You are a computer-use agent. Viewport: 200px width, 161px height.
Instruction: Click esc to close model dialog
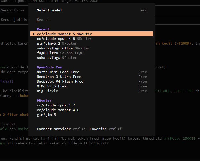tap(144, 10)
